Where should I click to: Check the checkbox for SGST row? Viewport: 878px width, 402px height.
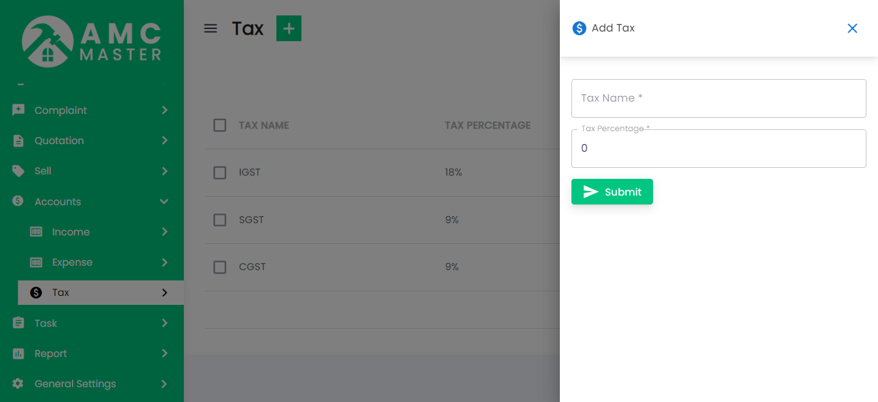point(219,219)
